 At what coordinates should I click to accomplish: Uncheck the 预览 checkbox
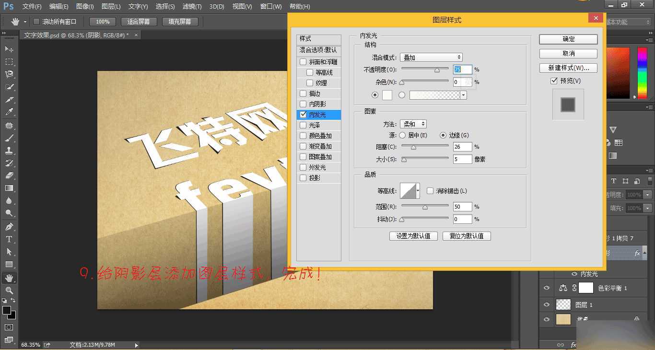coord(553,81)
